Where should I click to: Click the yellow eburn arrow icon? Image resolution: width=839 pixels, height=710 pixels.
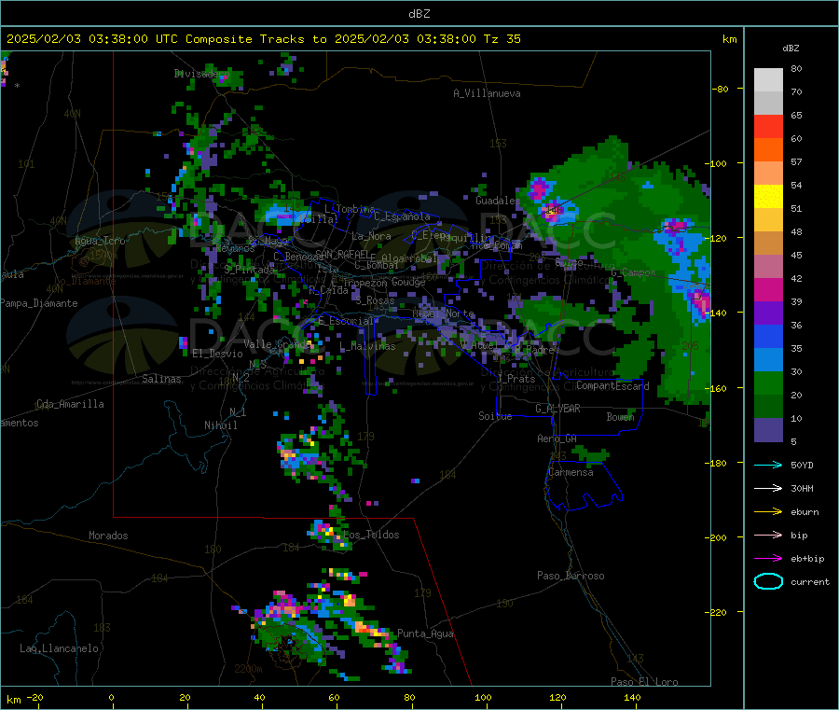(x=768, y=511)
